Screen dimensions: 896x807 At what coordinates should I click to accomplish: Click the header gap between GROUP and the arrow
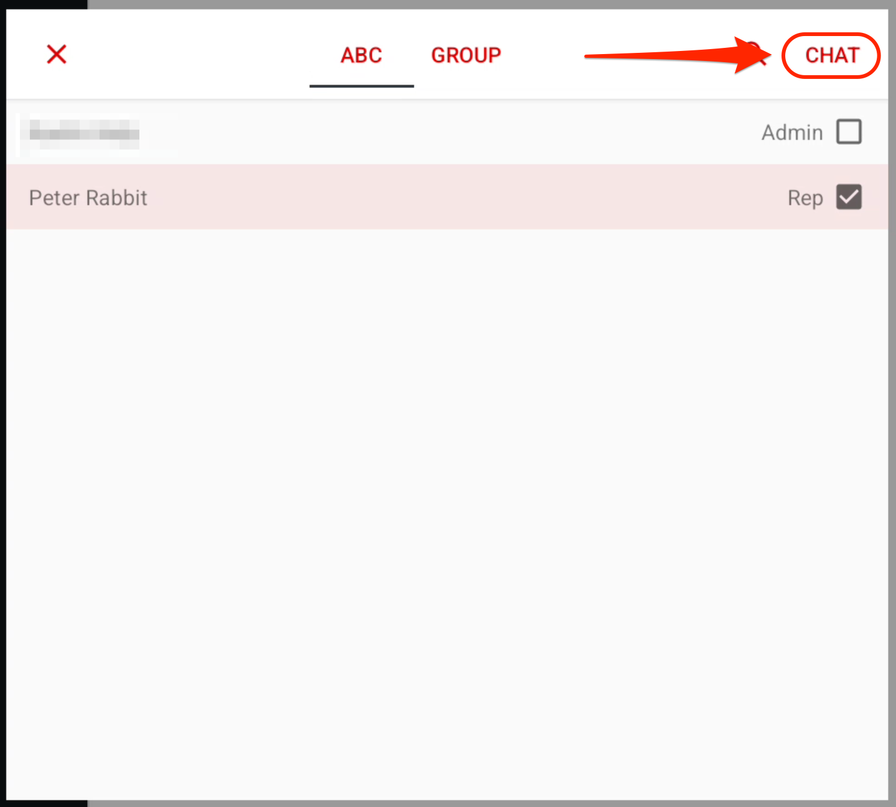pos(541,55)
